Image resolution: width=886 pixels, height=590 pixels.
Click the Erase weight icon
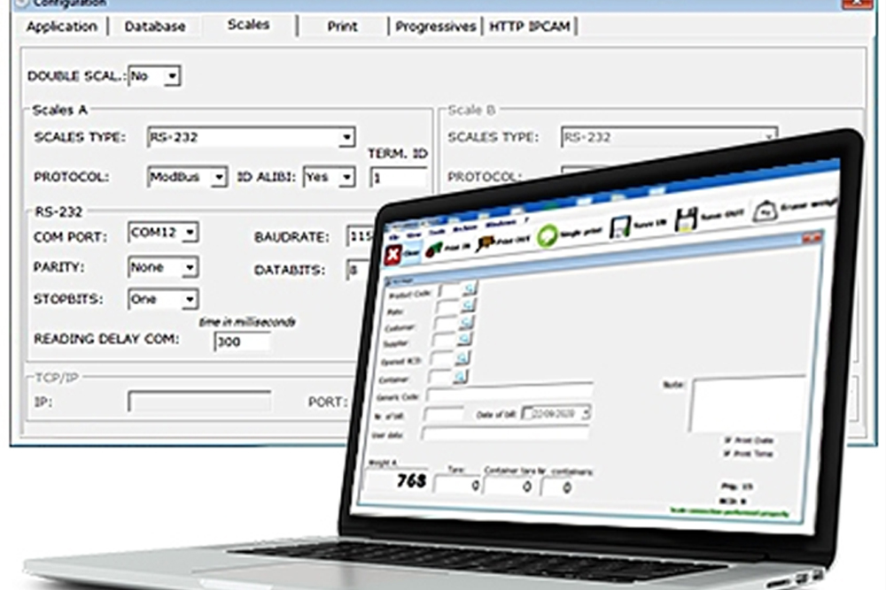point(764,211)
